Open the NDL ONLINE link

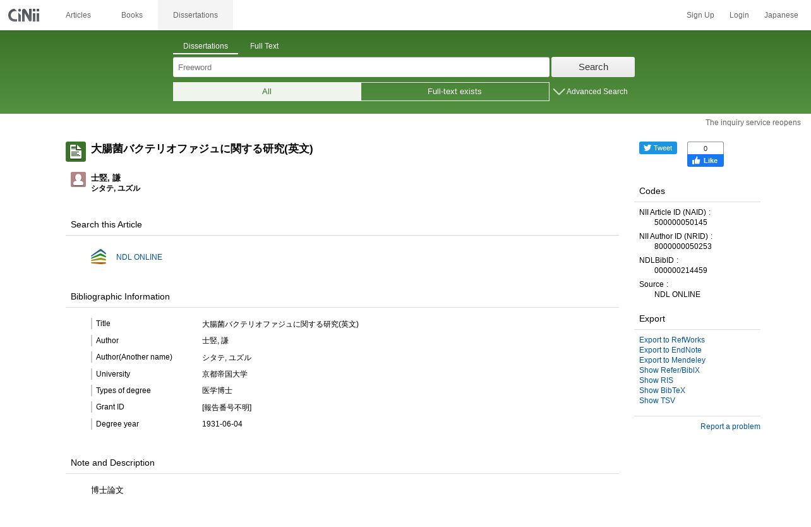139,257
